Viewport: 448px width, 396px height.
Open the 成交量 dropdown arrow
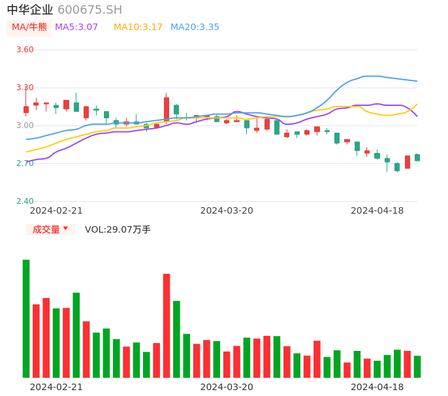[65, 229]
